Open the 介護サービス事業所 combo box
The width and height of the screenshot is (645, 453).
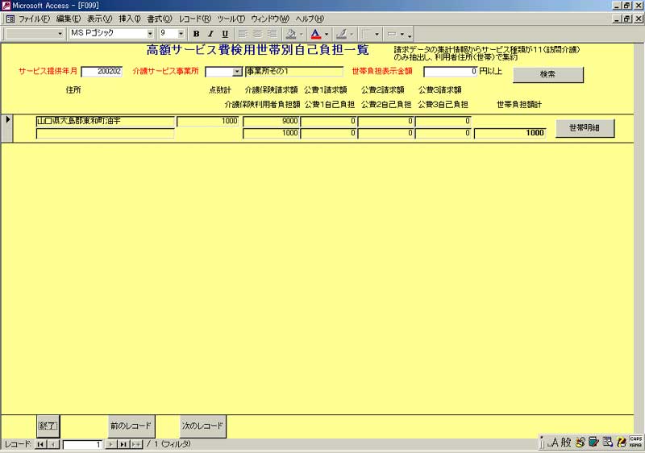click(237, 72)
